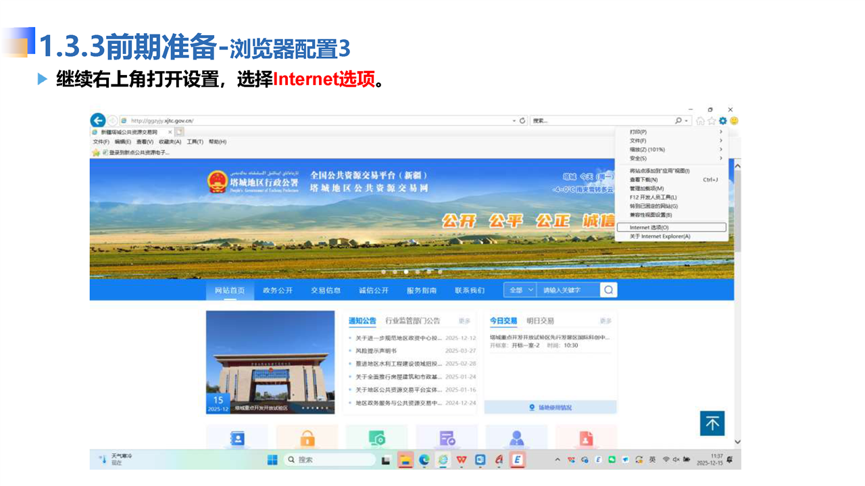865x486 pixels.
Task: Click the page's vertical scrollbar down arrow
Action: coord(737,441)
